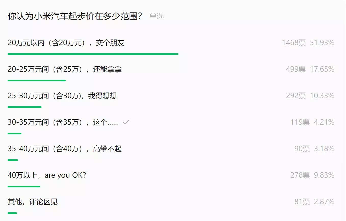Click the green bar under 20-25万元间
This screenshot has height=221, width=346.
click(37, 81)
